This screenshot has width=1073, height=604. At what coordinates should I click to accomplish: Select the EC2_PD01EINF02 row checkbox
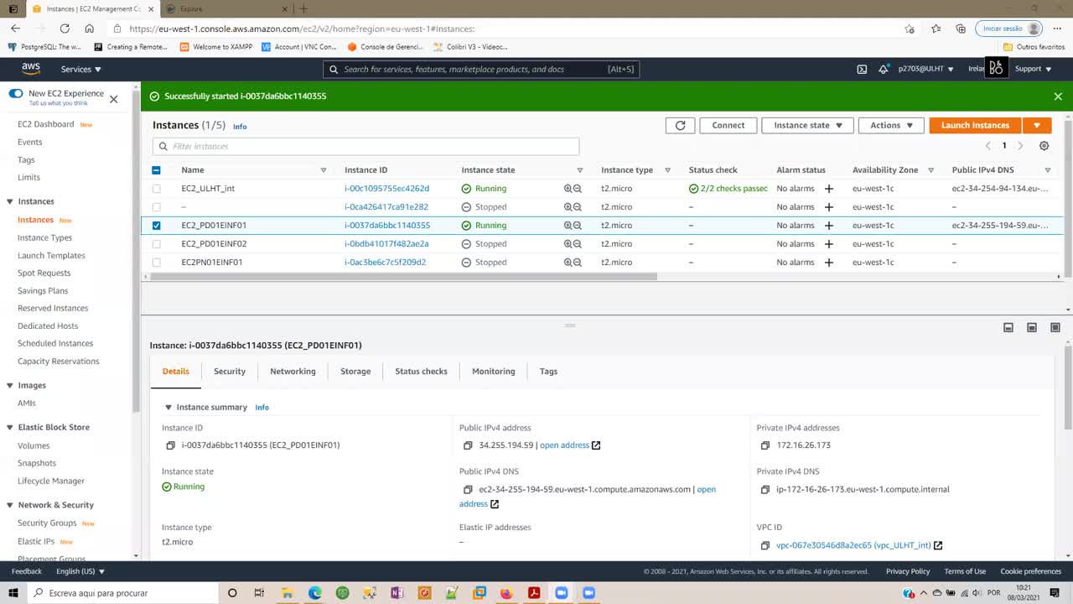(156, 244)
